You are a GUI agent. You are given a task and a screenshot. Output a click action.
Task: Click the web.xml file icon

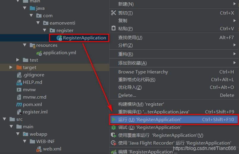click(39, 149)
